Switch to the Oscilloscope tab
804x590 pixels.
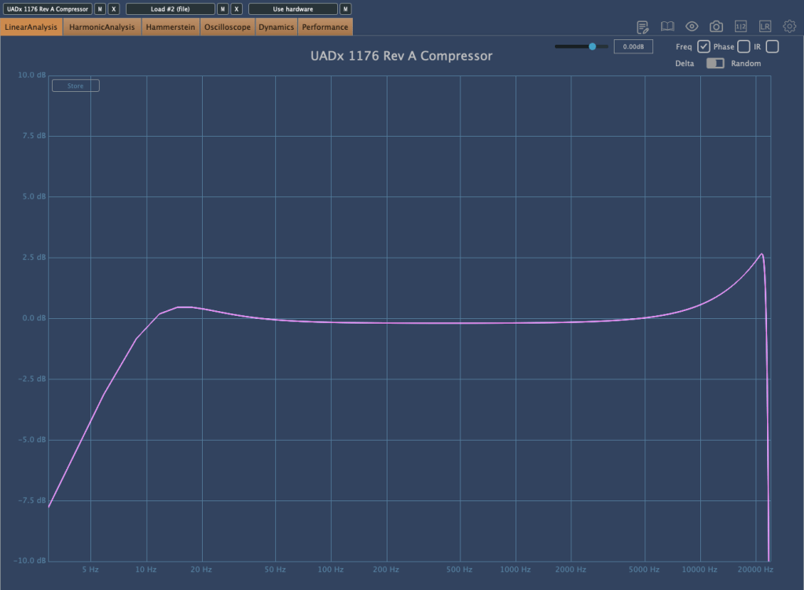click(227, 27)
